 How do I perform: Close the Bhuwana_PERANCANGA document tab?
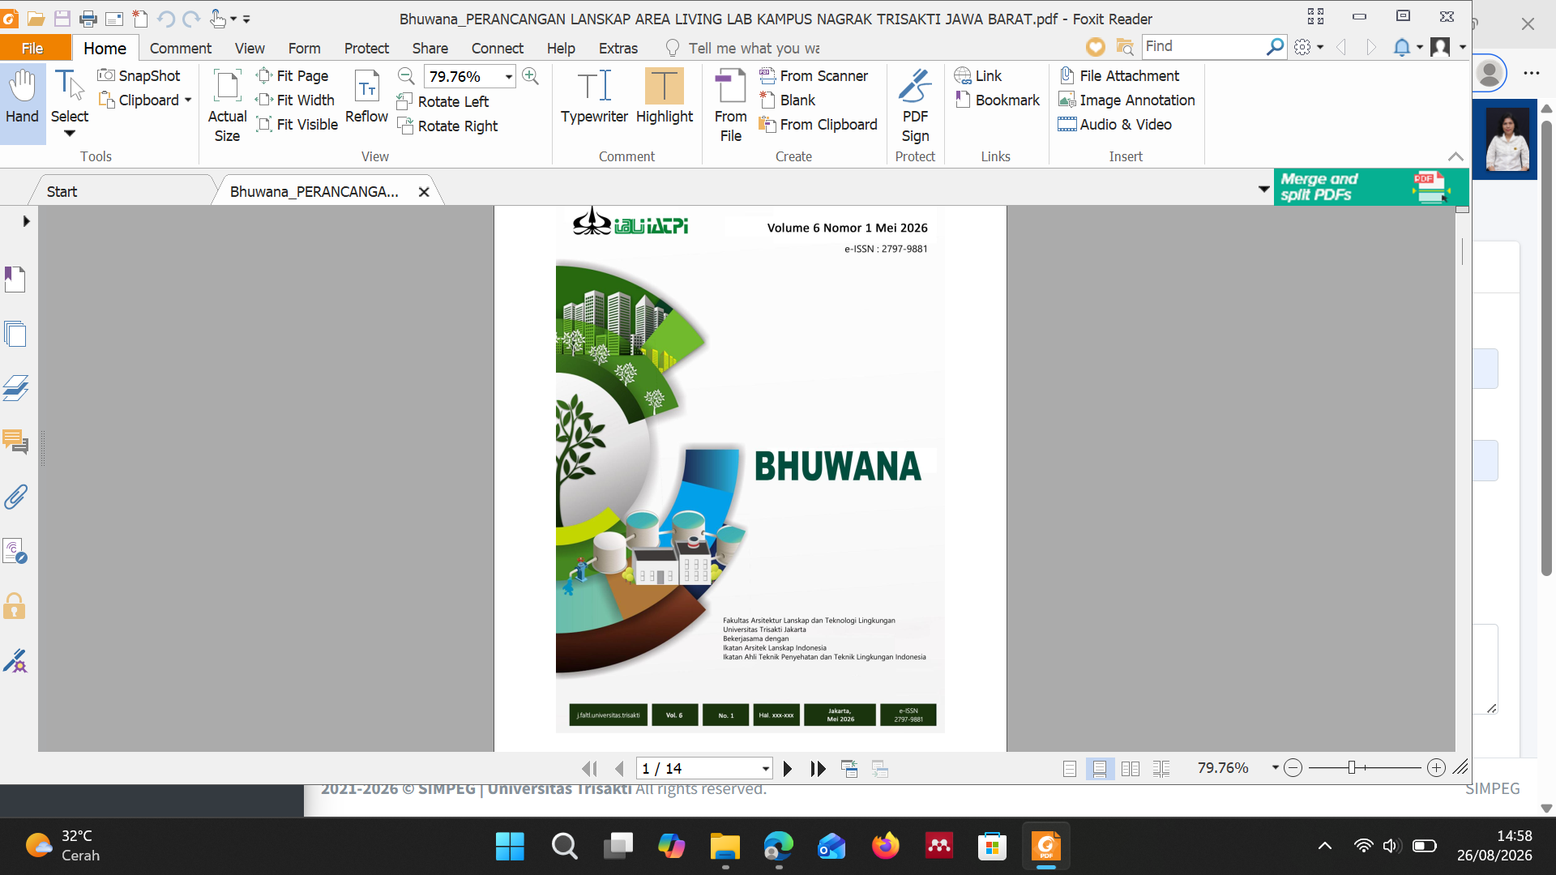pos(423,192)
